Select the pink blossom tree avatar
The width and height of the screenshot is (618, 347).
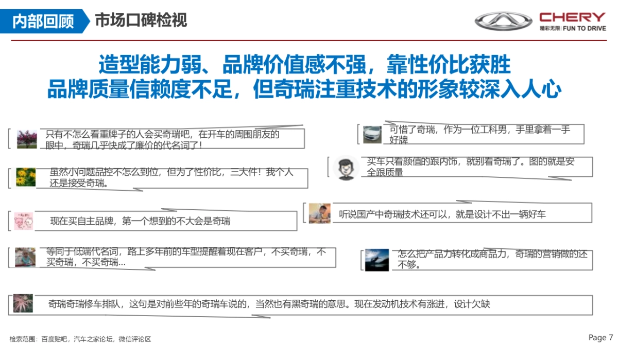tap(27, 139)
